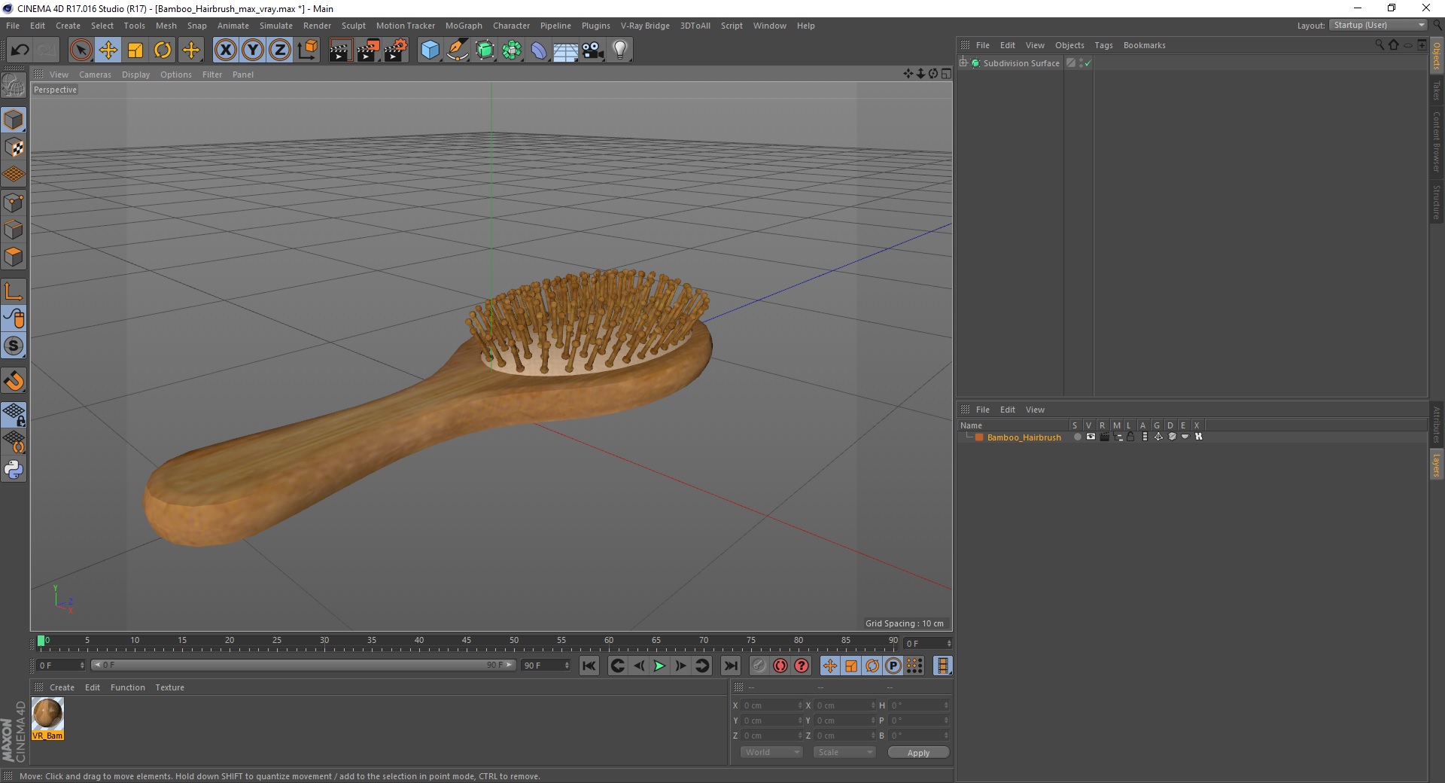Toggle Subdivision Surface enable checkmark
The height and width of the screenshot is (783, 1445).
pyautogui.click(x=1087, y=63)
